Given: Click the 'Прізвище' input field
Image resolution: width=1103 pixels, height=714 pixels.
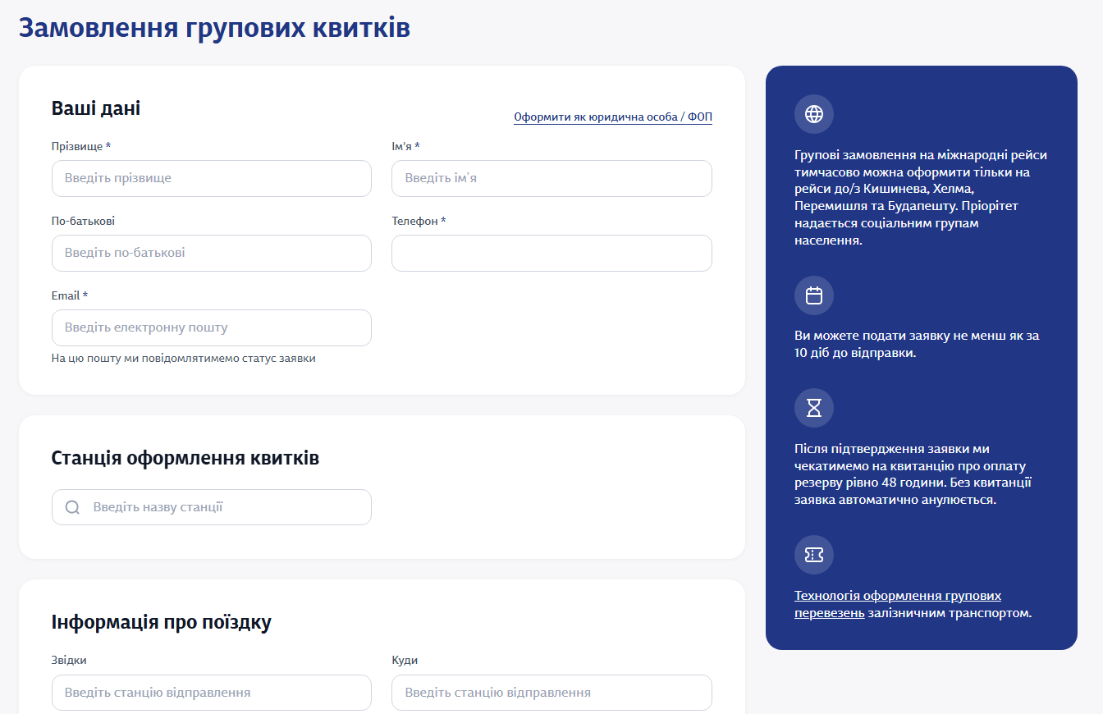Looking at the screenshot, I should [x=211, y=178].
